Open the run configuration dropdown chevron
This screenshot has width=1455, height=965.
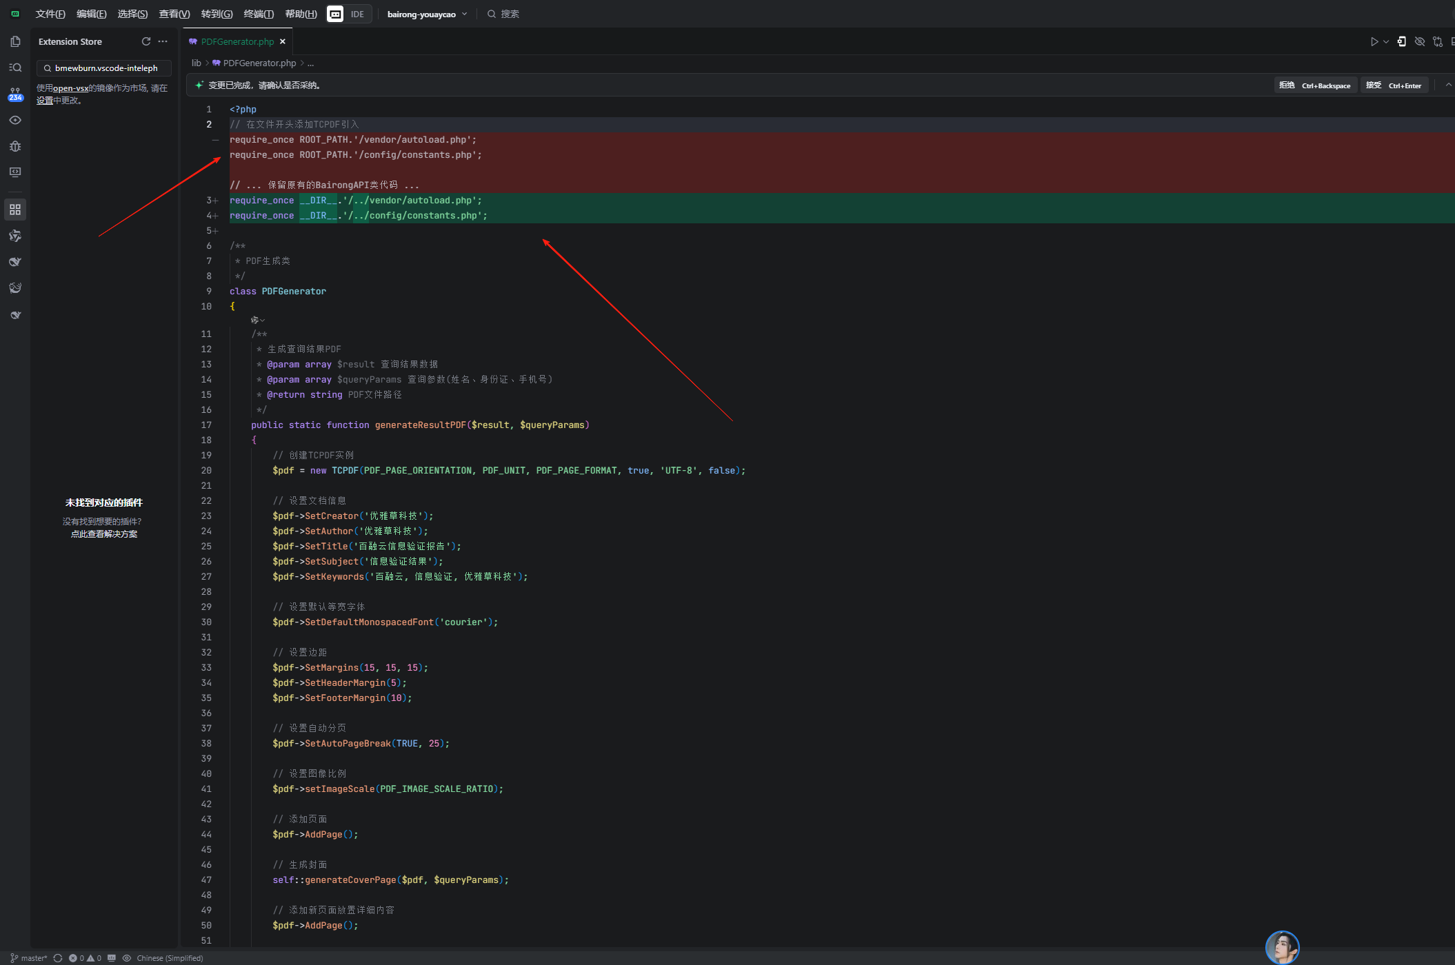click(x=1386, y=41)
